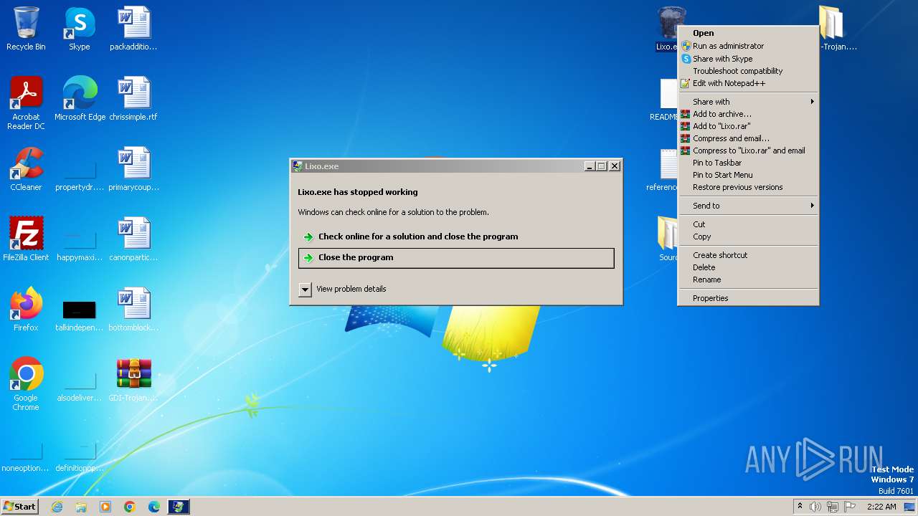918x516 pixels.
Task: Select the CCleaner desktop shortcut
Action: (x=26, y=169)
